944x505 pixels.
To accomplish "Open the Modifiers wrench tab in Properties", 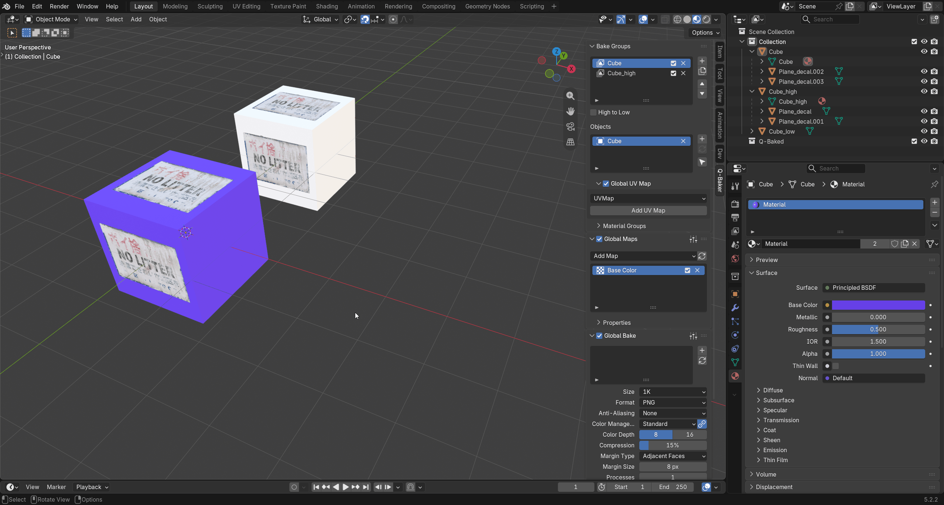I will pos(735,308).
